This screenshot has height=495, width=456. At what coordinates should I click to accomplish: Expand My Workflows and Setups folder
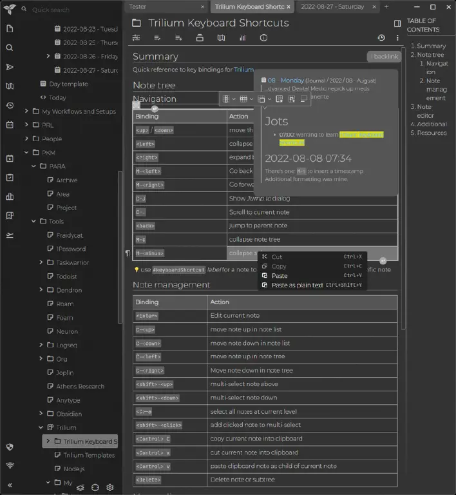click(26, 111)
